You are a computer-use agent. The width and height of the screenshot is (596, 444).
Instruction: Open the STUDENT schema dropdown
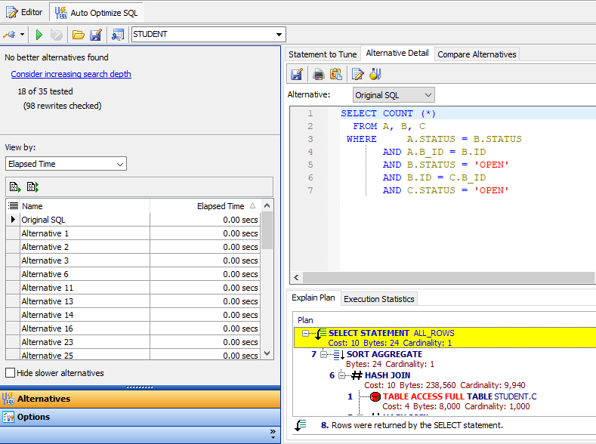[x=279, y=35]
